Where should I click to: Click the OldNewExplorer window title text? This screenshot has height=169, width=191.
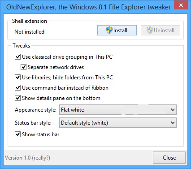tap(88, 7)
